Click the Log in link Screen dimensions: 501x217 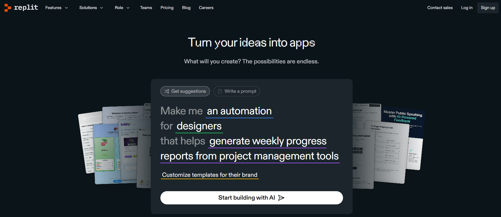tap(467, 8)
